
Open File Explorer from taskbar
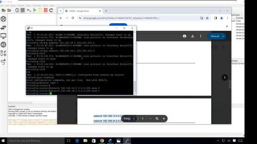(86, 141)
